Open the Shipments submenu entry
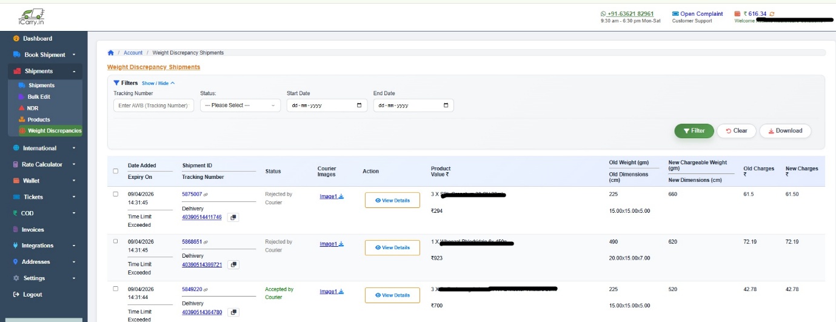The image size is (836, 322). [x=41, y=86]
